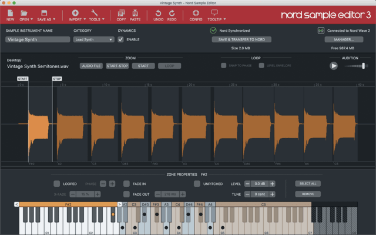Toggle Connected to Nord Wave 2 checkbox
Screen dimensions: 376x235
[321, 31]
